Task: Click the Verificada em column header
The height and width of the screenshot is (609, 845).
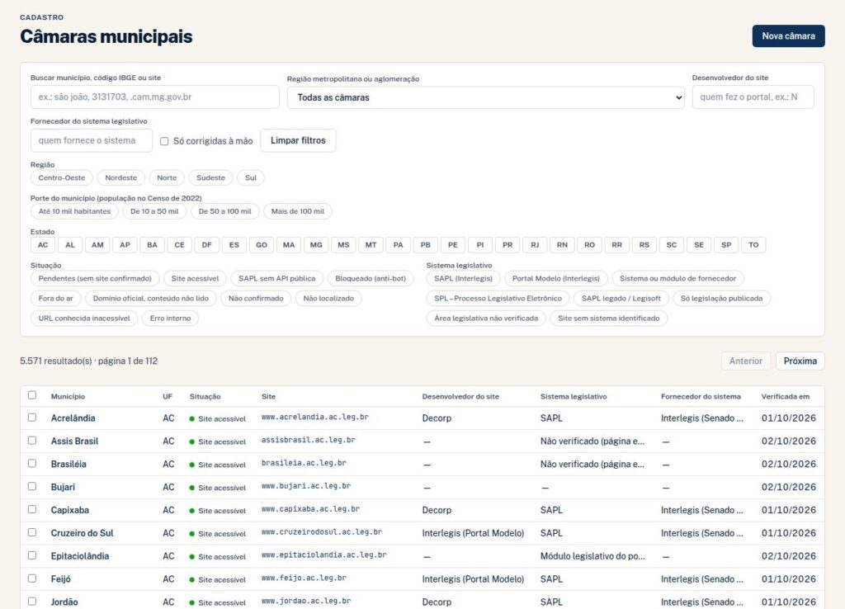Action: [786, 397]
